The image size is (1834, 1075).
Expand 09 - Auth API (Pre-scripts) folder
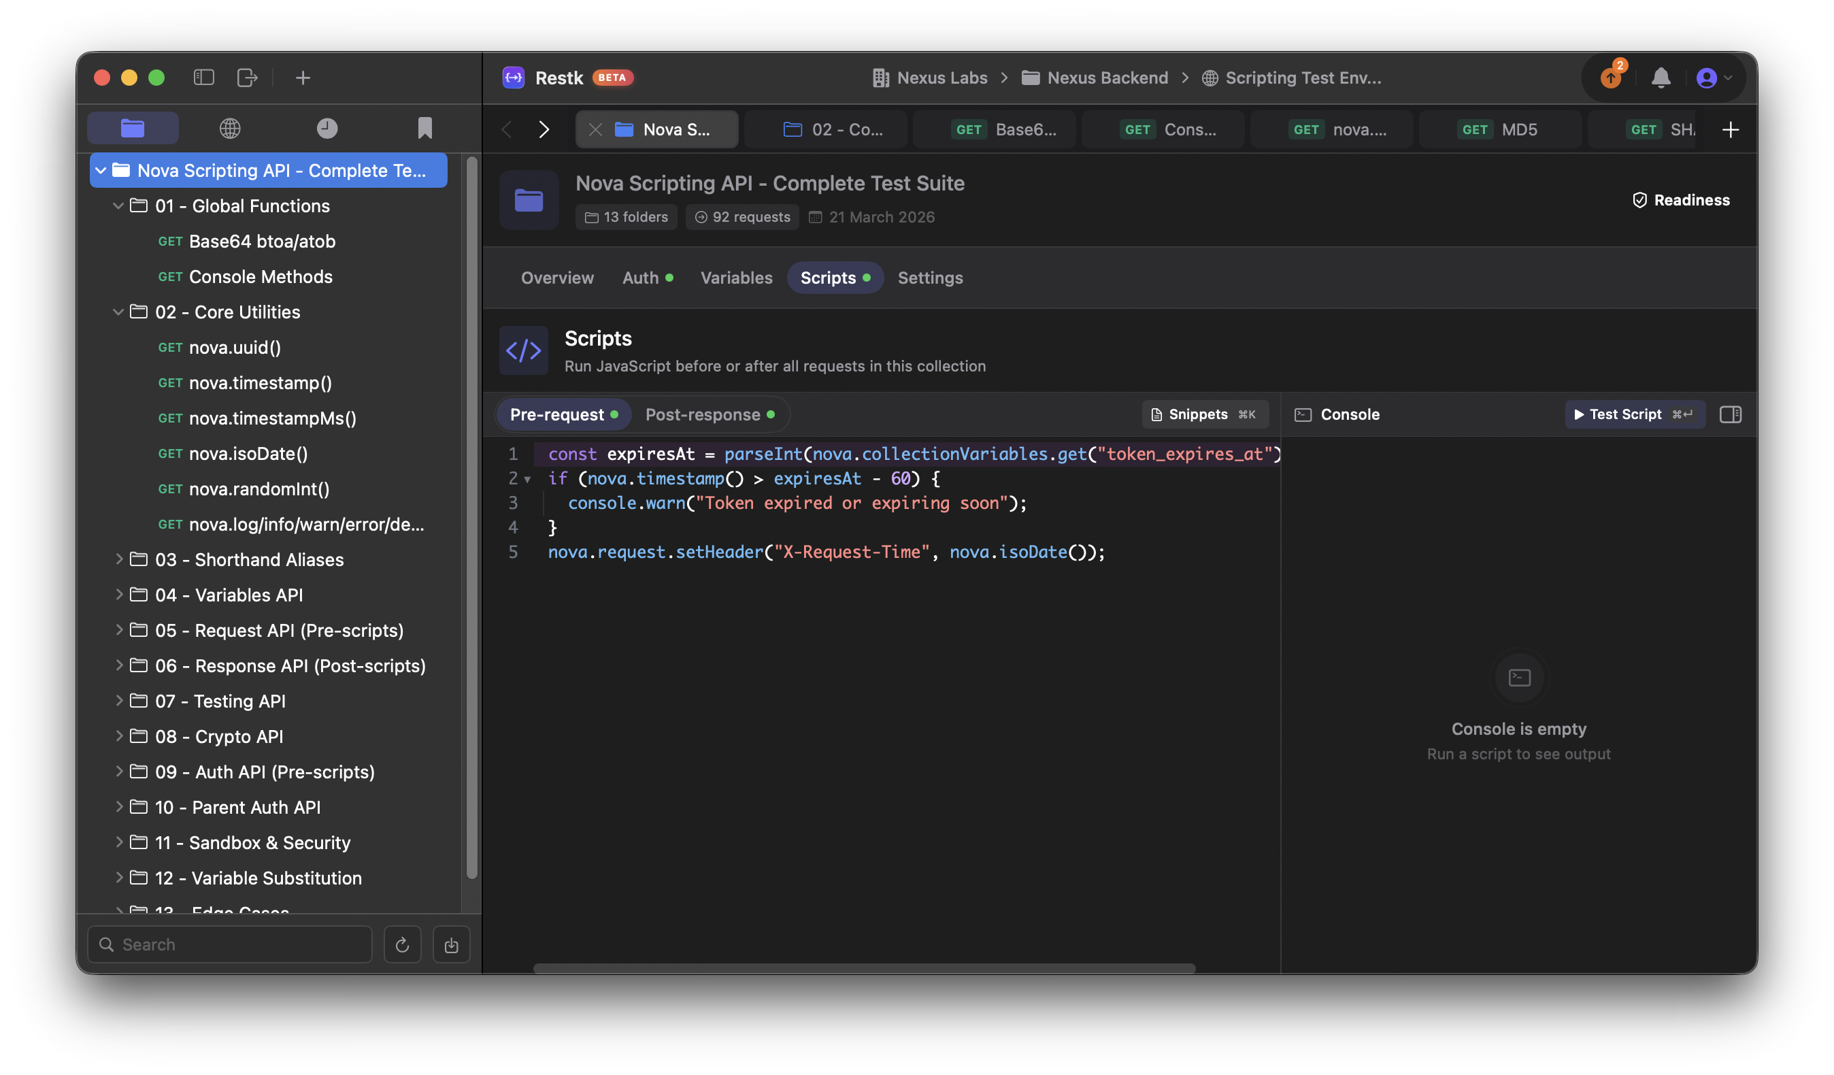[118, 772]
